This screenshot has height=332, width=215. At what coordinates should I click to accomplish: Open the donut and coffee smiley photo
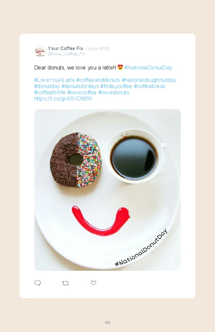coord(107,190)
